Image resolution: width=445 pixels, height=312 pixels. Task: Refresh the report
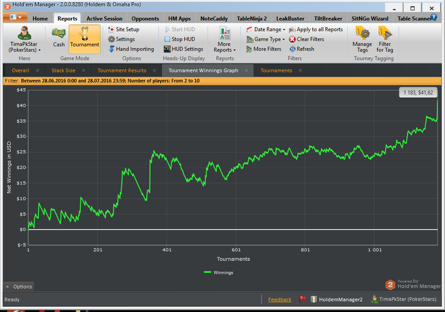tap(302, 49)
